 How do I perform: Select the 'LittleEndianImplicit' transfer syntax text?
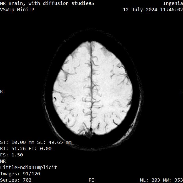[29, 168]
